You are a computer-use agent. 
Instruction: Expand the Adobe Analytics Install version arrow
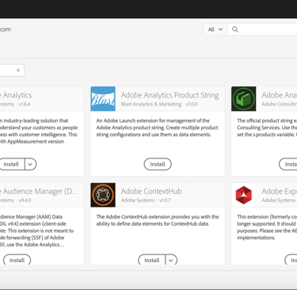tap(30, 164)
